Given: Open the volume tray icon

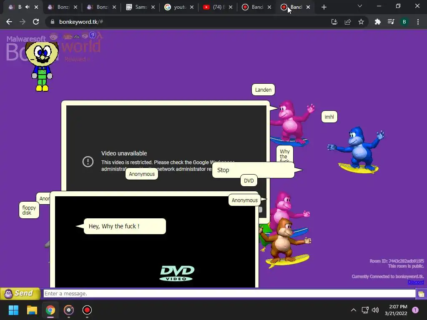Looking at the screenshot, I should pyautogui.click(x=375, y=310).
